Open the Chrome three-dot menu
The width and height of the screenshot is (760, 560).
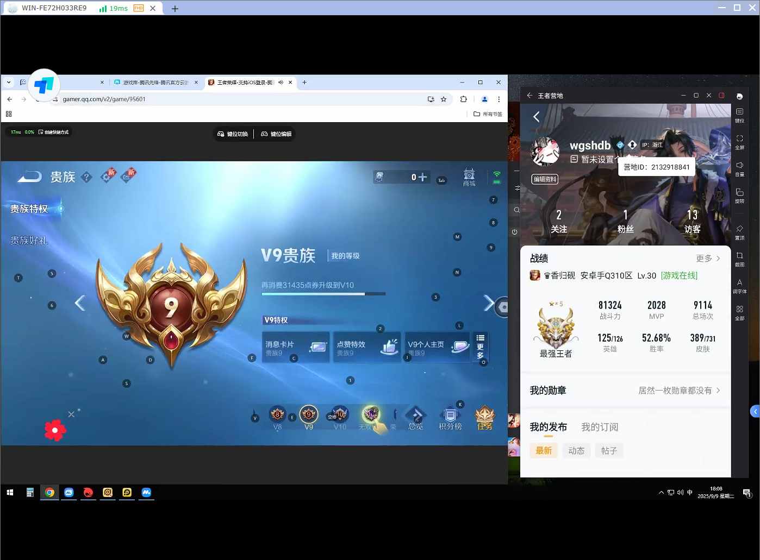pos(499,99)
